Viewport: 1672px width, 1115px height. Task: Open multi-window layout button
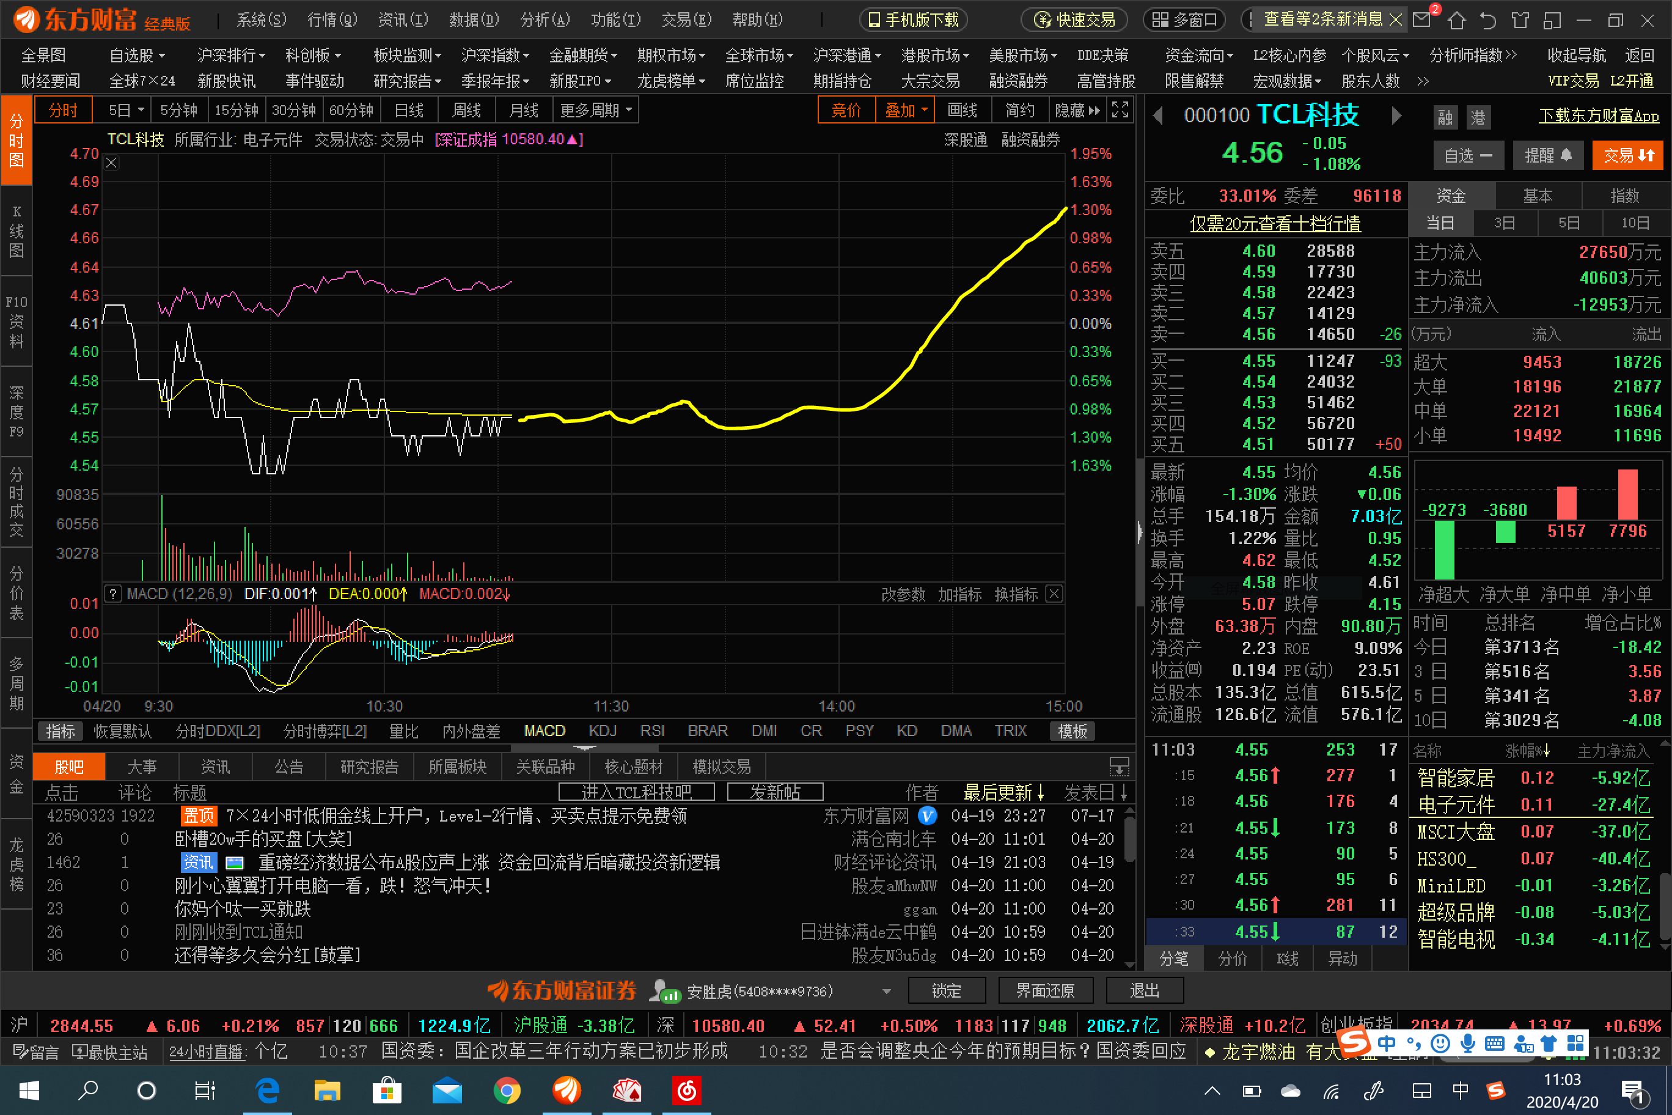[x=1184, y=20]
